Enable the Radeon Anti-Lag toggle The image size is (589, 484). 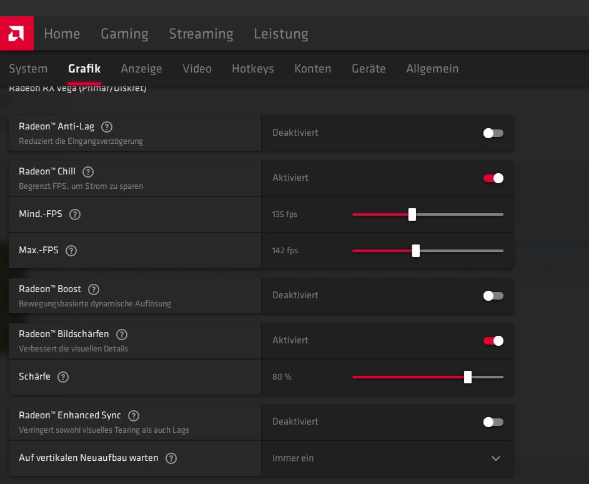[493, 133]
